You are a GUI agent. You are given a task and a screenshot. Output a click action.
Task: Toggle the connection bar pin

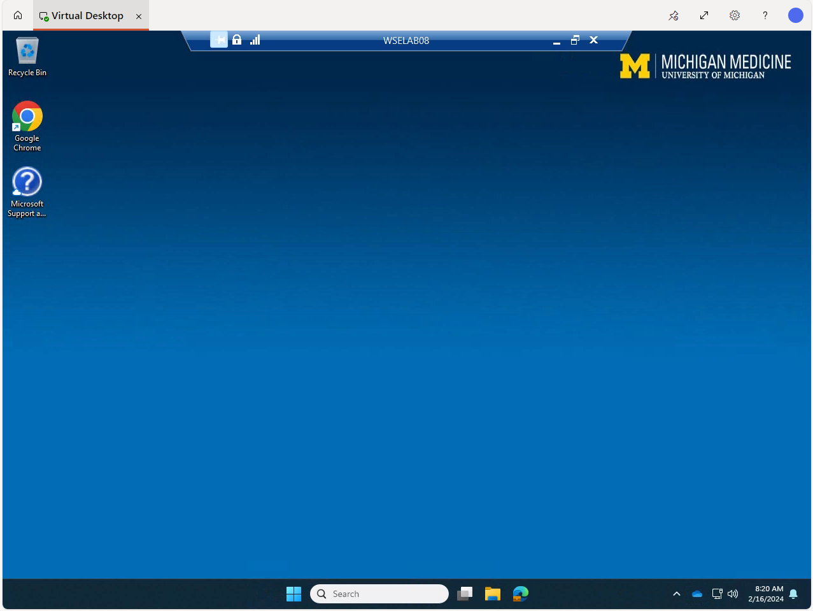[x=218, y=40]
